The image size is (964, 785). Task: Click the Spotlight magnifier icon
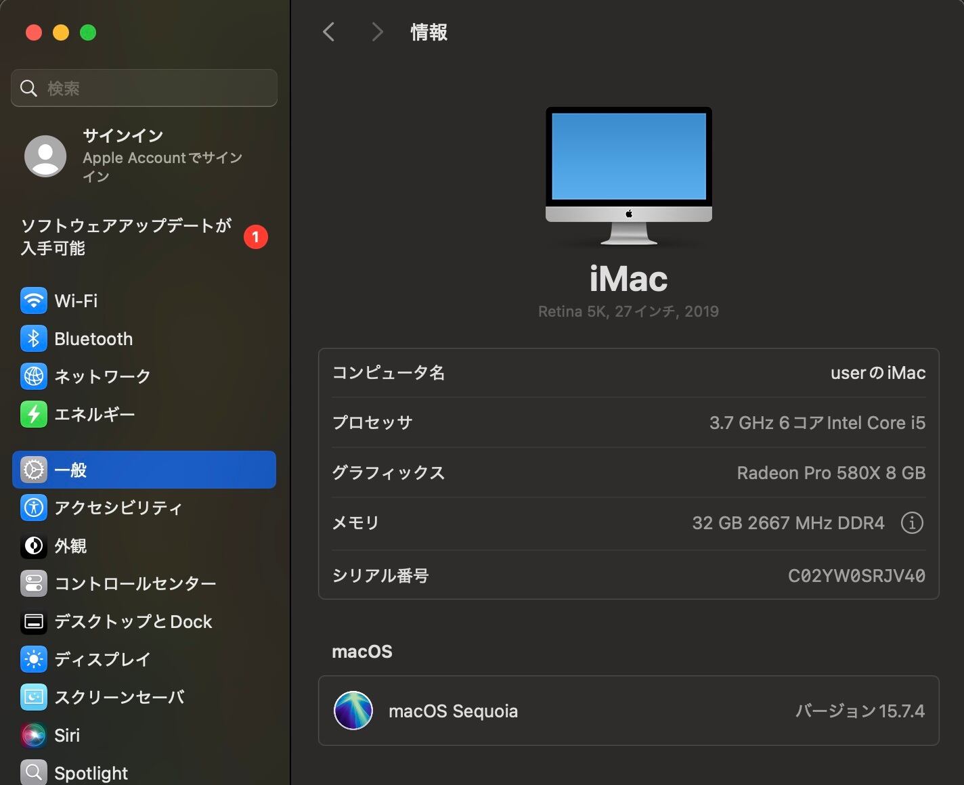[x=34, y=772]
